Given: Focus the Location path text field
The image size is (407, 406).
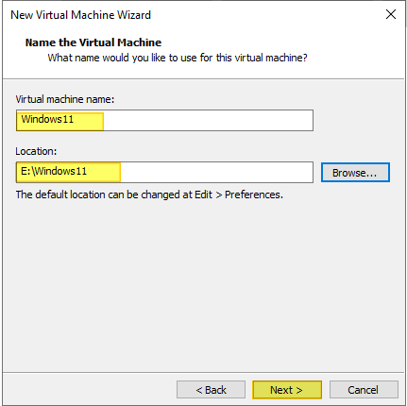Looking at the screenshot, I should click(x=164, y=172).
